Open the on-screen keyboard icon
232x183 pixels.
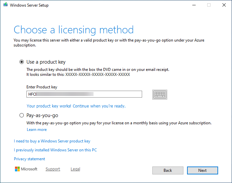[160, 94]
